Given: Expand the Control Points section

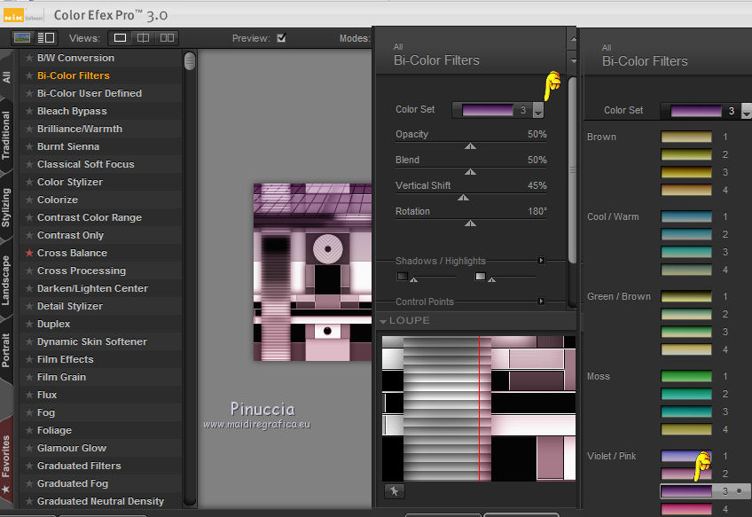Looking at the screenshot, I should (x=541, y=302).
